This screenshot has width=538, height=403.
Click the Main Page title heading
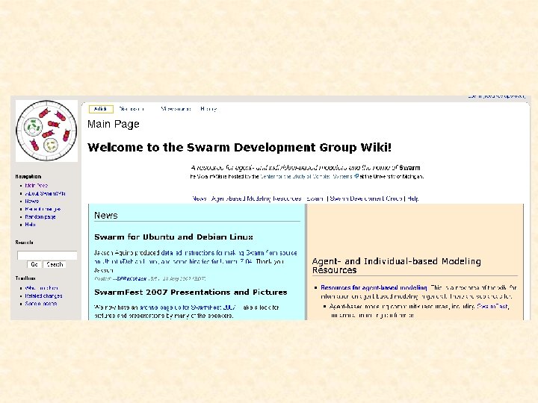tap(114, 124)
